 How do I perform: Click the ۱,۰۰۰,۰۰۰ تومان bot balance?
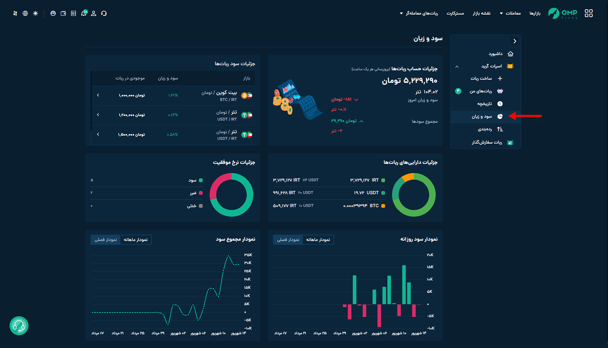point(132,95)
